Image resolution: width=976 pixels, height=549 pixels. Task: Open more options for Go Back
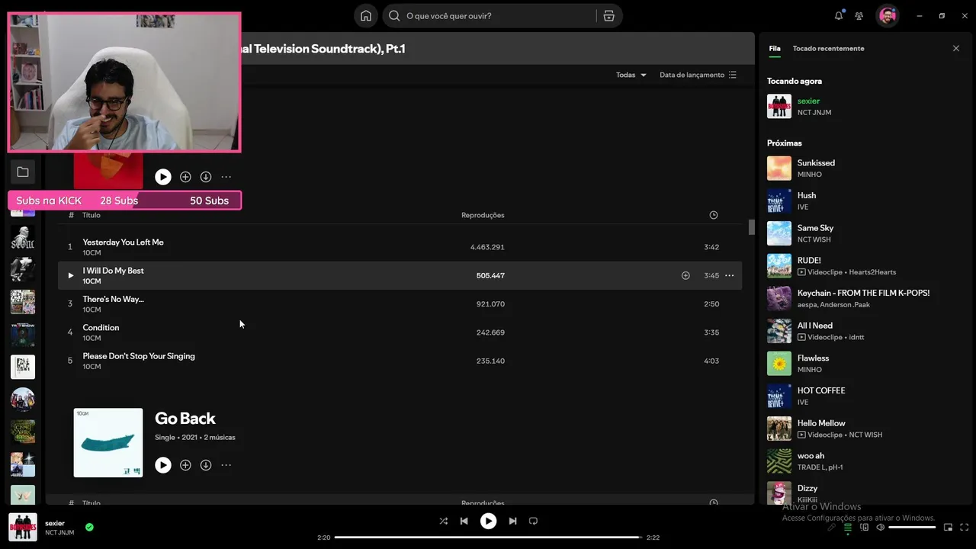click(x=226, y=465)
